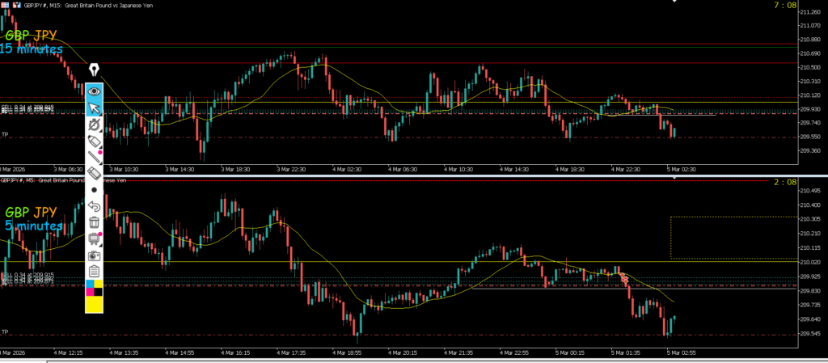The width and height of the screenshot is (828, 363).
Task: Click the pen nib logo above the toolbar
Action: click(x=95, y=70)
